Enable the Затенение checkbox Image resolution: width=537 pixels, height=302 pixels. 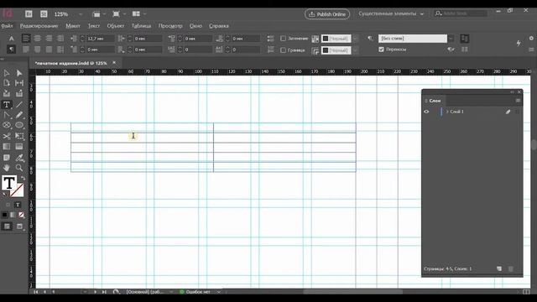(x=283, y=39)
